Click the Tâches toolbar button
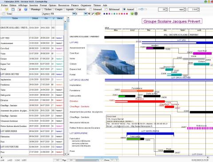This screenshot has width=213, height=162. coord(48,9)
